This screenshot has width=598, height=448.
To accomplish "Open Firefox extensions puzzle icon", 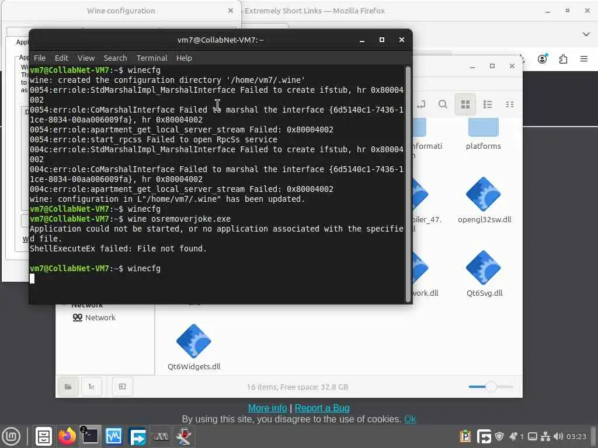I will tap(564, 59).
